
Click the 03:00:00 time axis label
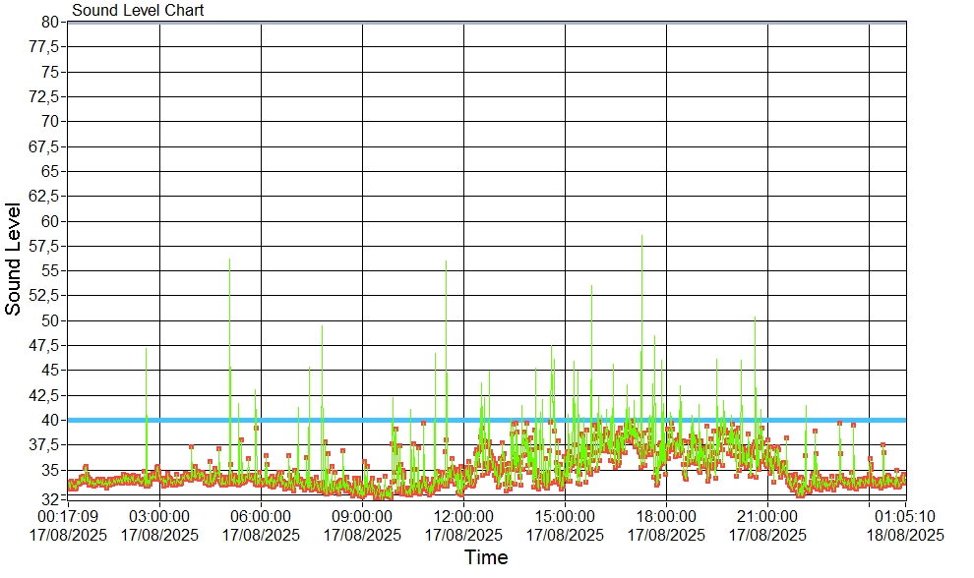[x=159, y=516]
